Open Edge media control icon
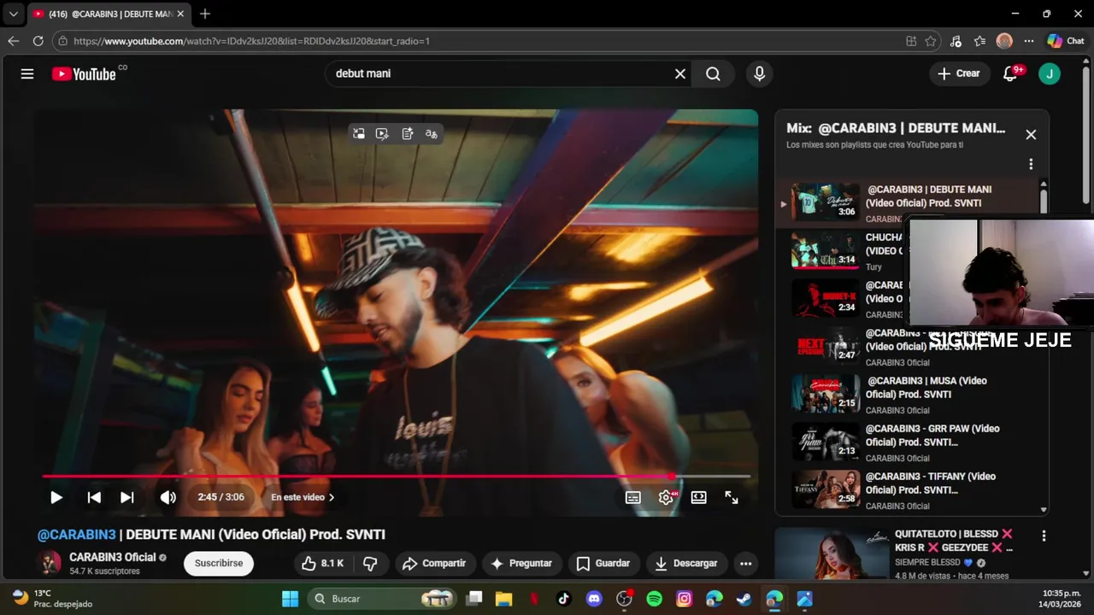The image size is (1094, 615). (x=956, y=41)
